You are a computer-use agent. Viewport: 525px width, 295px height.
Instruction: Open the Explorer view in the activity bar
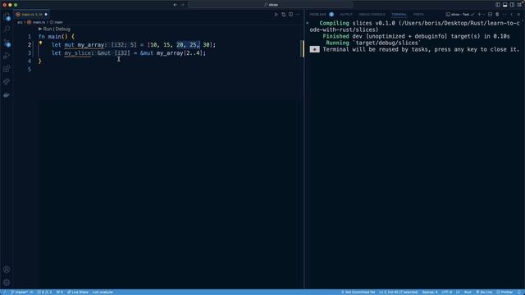[x=7, y=16]
